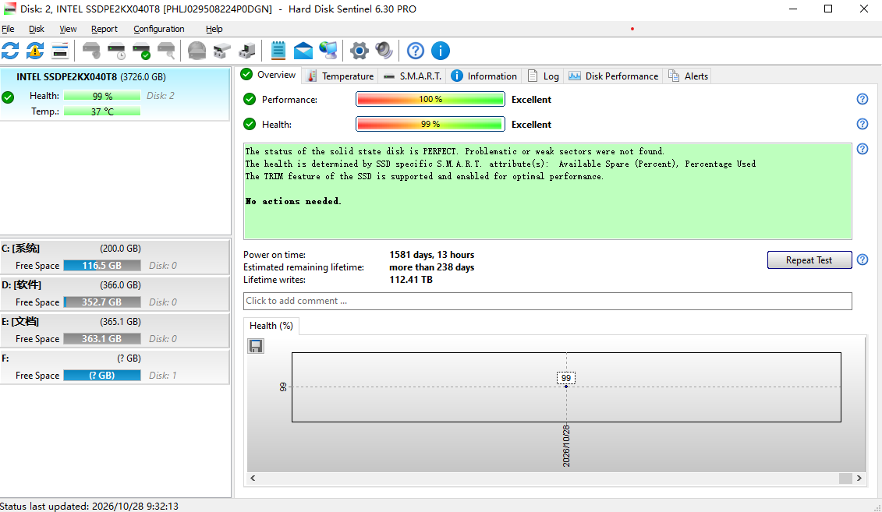Click the sidebar Temp 37 °C bar

click(102, 111)
